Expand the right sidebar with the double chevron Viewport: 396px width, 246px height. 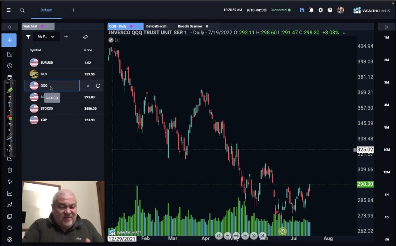click(x=387, y=27)
